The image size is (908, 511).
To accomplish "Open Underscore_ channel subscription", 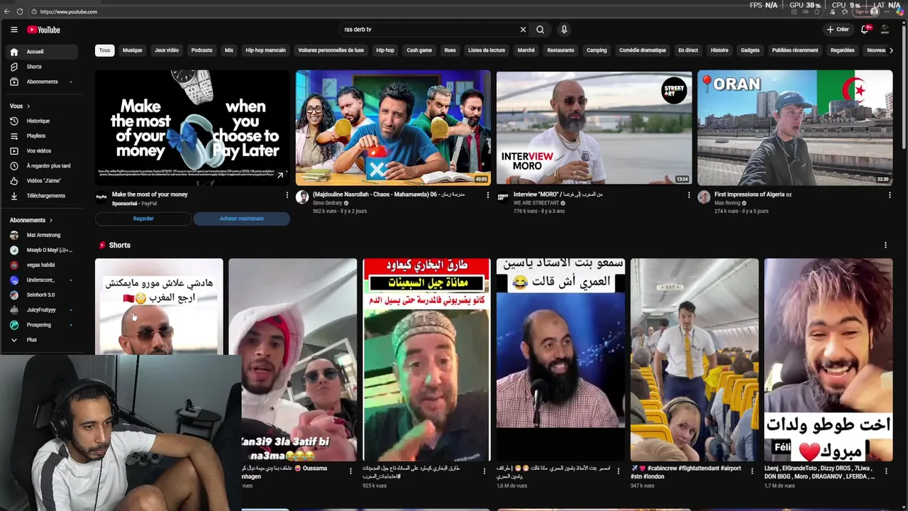I will [43, 280].
